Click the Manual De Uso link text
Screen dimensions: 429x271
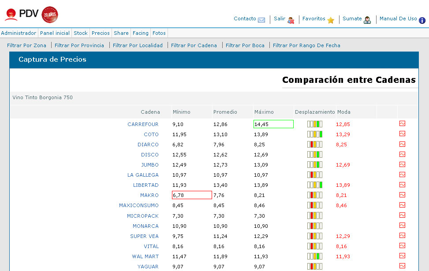[x=398, y=19]
